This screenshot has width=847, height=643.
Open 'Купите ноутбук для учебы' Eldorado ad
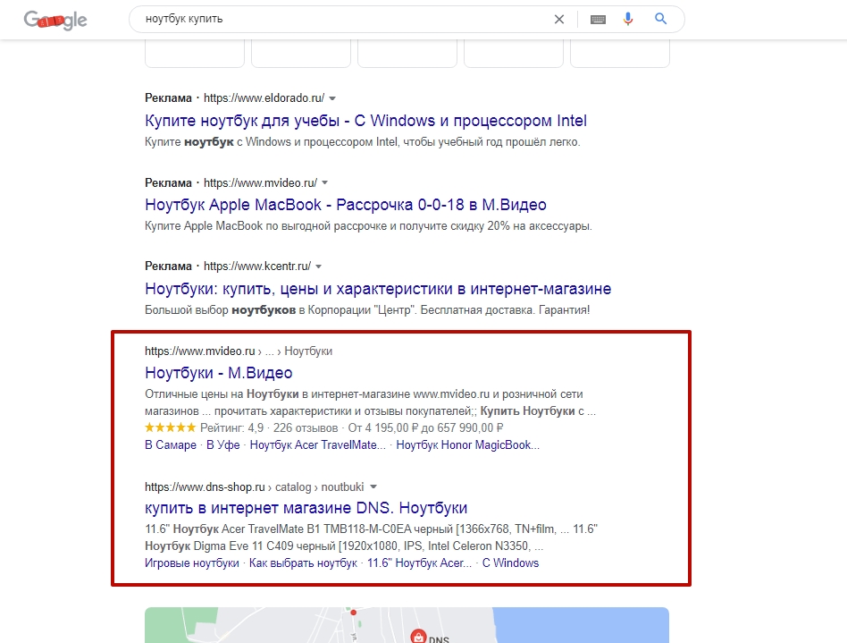tap(365, 120)
